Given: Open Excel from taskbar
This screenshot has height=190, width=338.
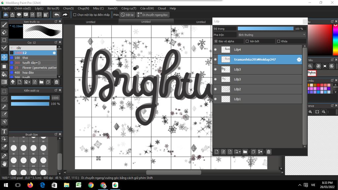Looking at the screenshot, I should pyautogui.click(x=79, y=185).
